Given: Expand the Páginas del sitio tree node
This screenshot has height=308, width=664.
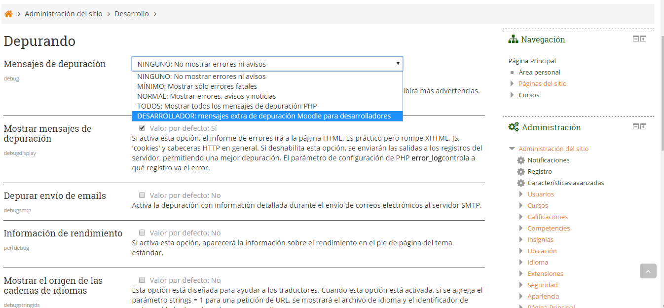Looking at the screenshot, I should 512,84.
